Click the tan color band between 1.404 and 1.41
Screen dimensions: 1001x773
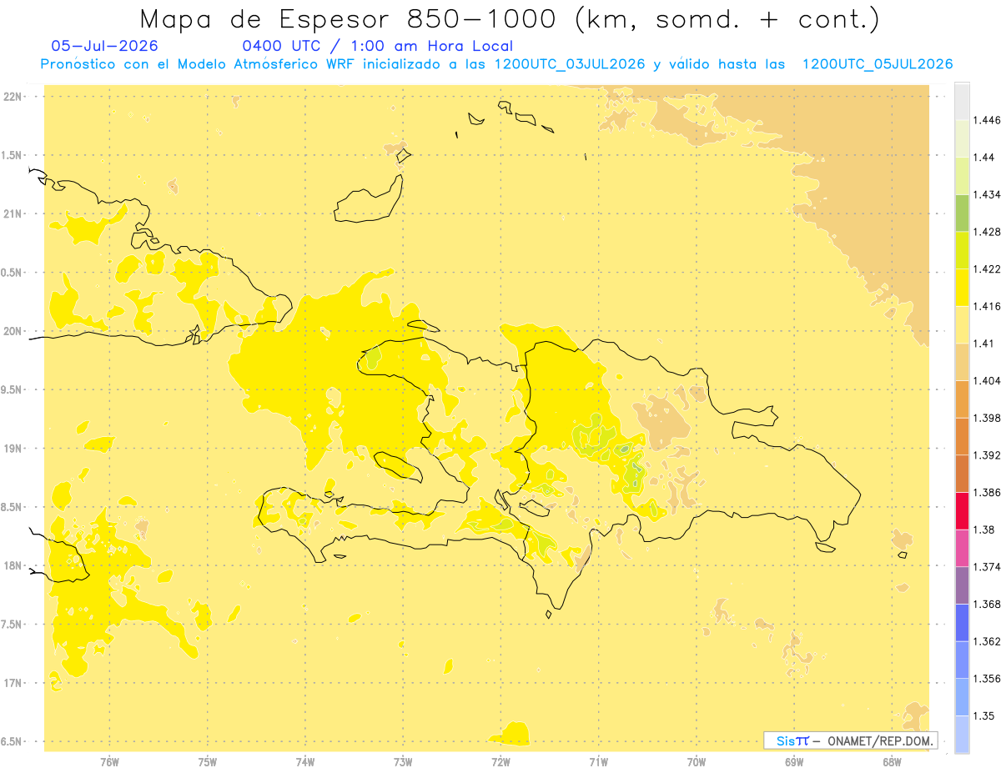click(x=962, y=362)
